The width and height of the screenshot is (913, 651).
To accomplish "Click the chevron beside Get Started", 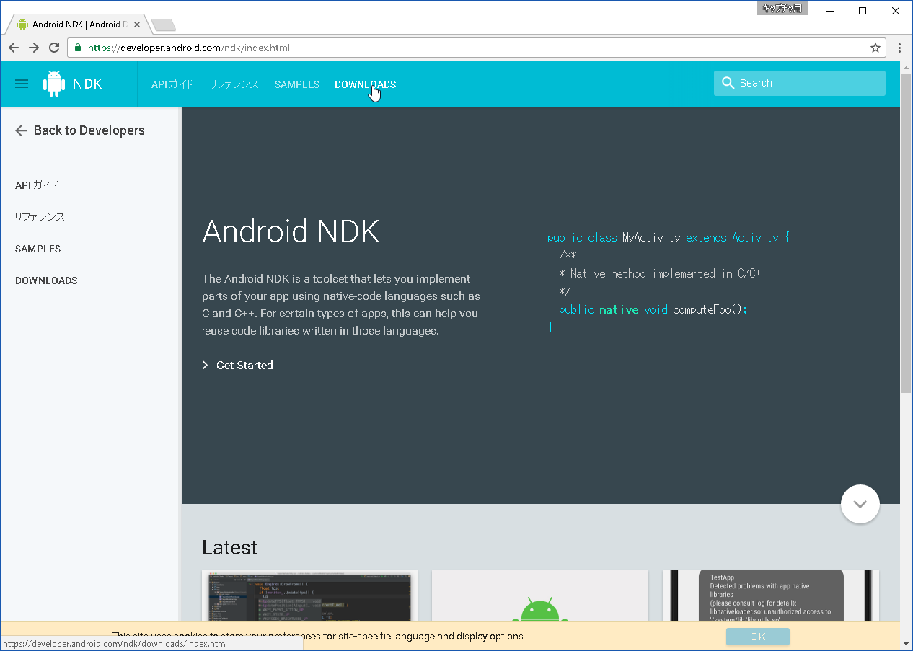I will [x=206, y=366].
